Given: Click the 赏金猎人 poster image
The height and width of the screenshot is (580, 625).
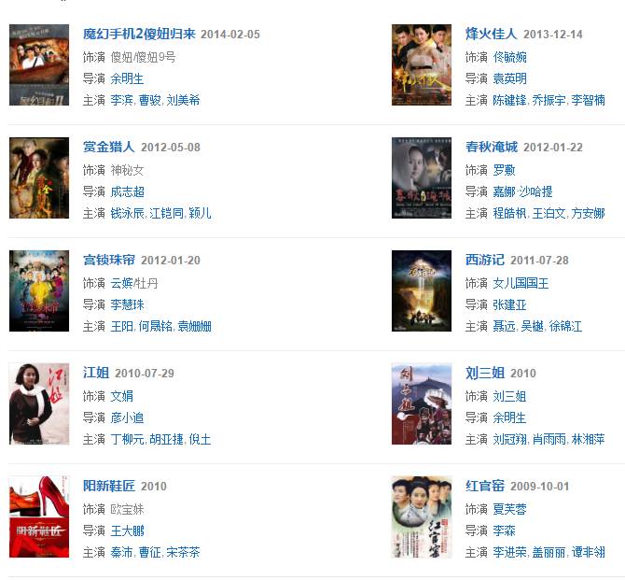Looking at the screenshot, I should tap(39, 178).
